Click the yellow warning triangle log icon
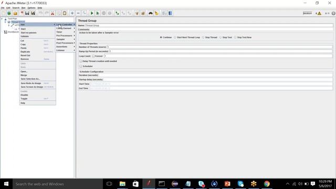 319,14
